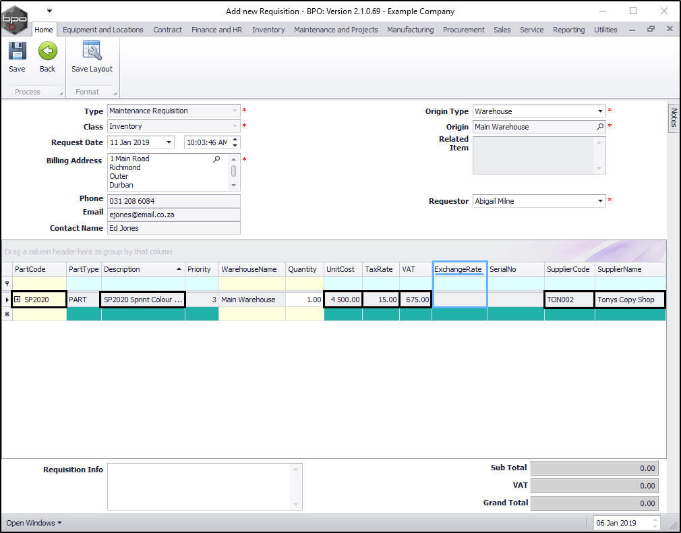
Task: Click into the Requisition Info text box
Action: pos(204,486)
